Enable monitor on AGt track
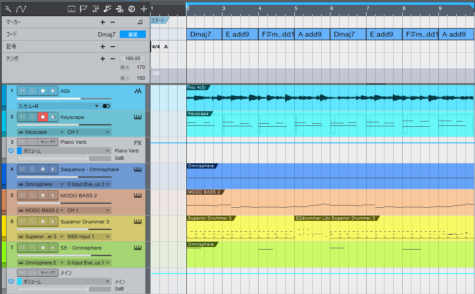The width and height of the screenshot is (475, 294). click(53, 91)
